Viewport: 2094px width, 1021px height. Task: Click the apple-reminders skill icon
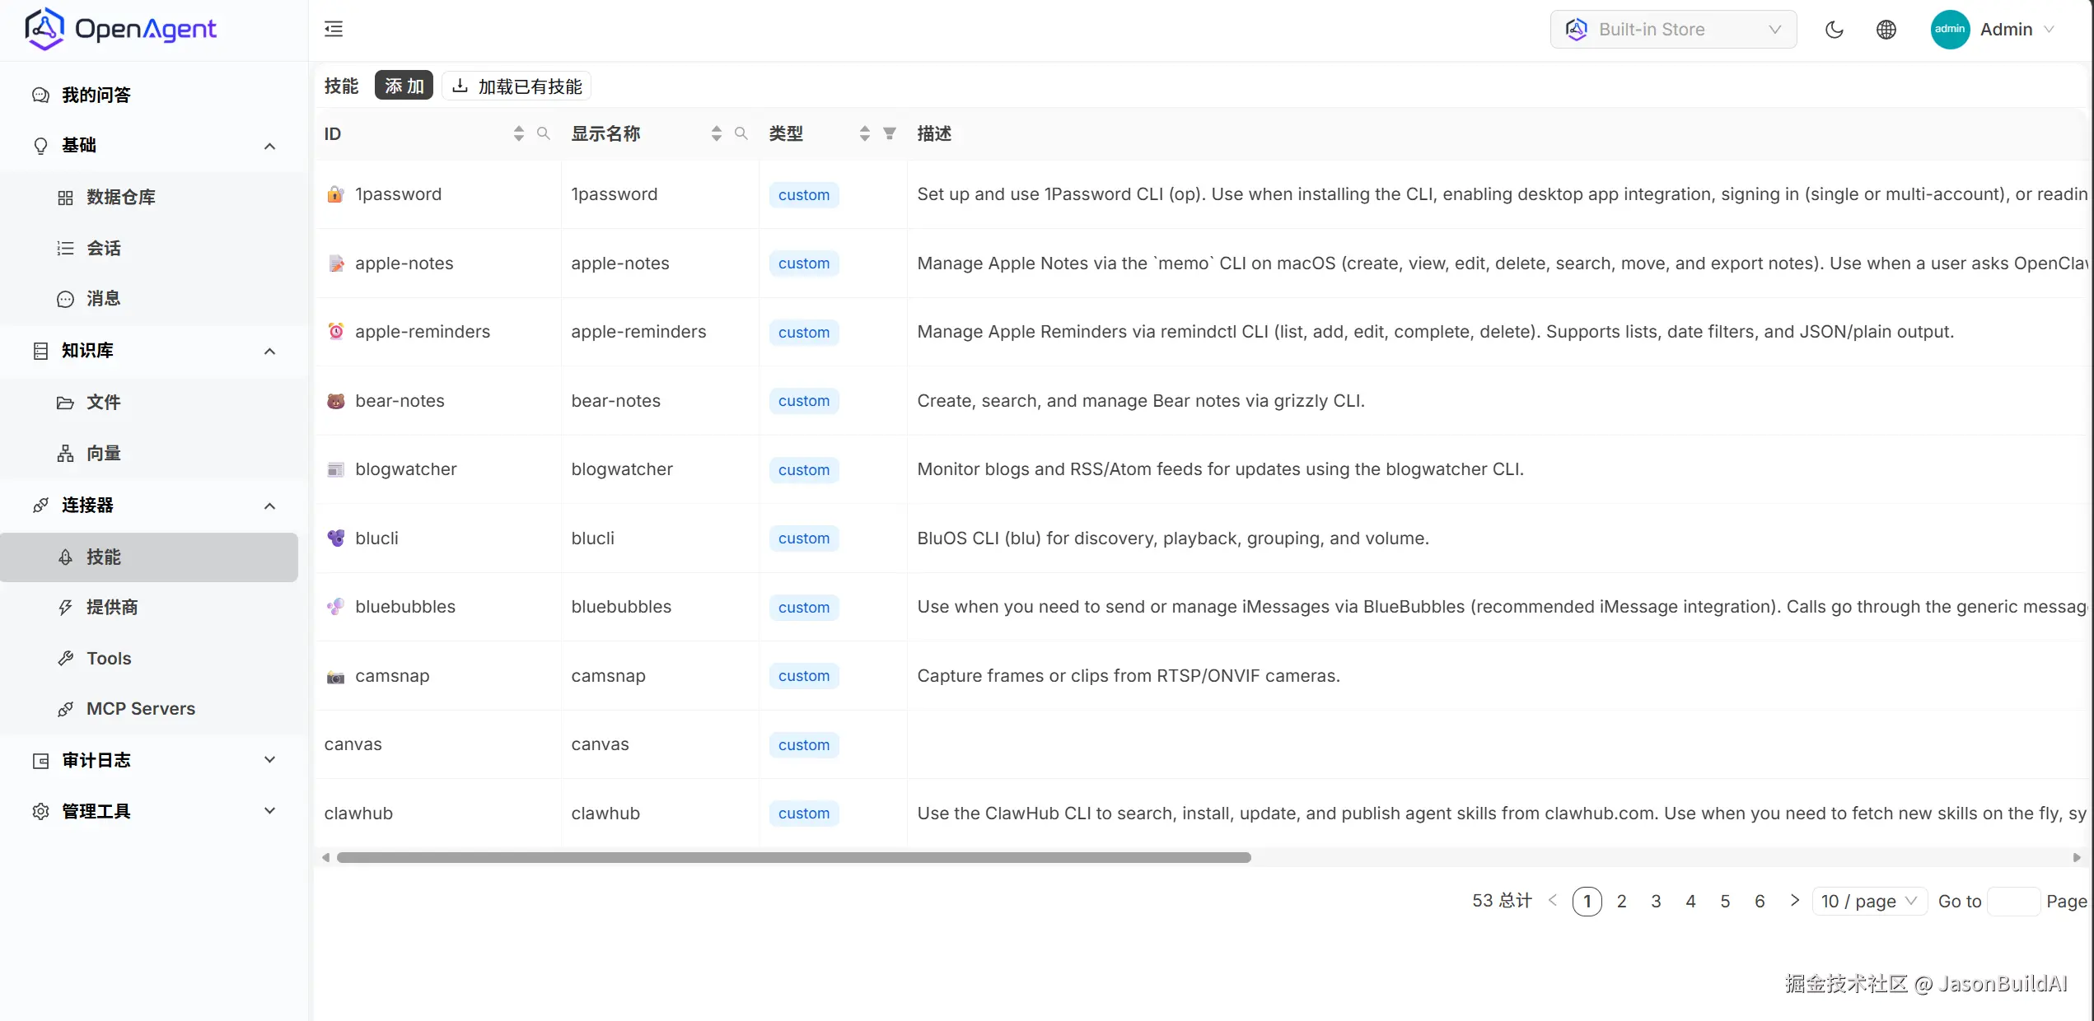click(335, 332)
